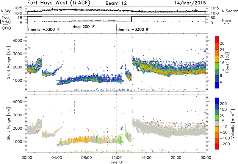Click the '60' Nave axis value

click(213, 18)
